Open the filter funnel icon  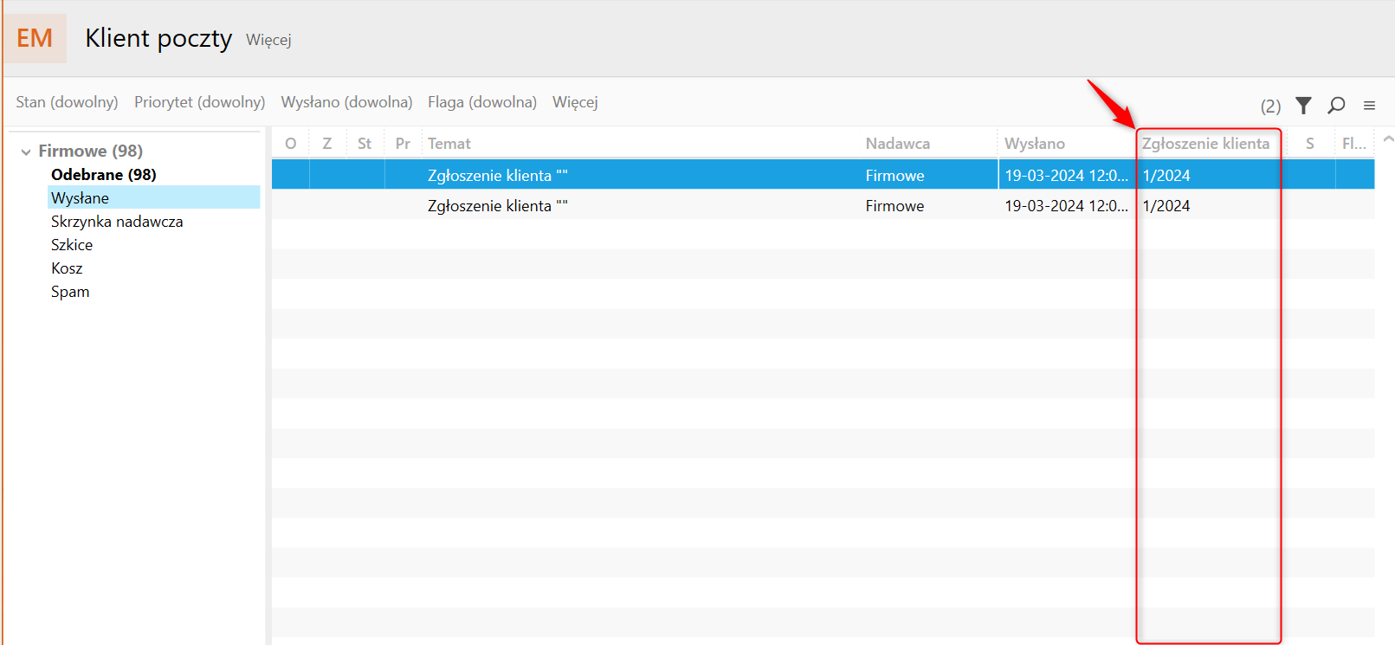pyautogui.click(x=1303, y=105)
